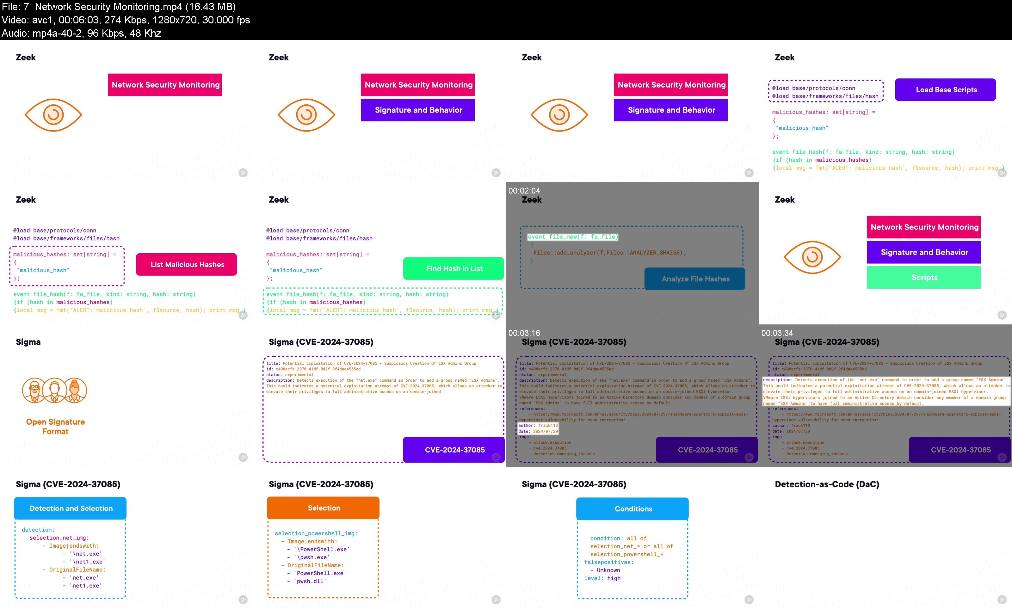Click the green "Scripts" banner
The image size is (1012, 609).
point(924,277)
